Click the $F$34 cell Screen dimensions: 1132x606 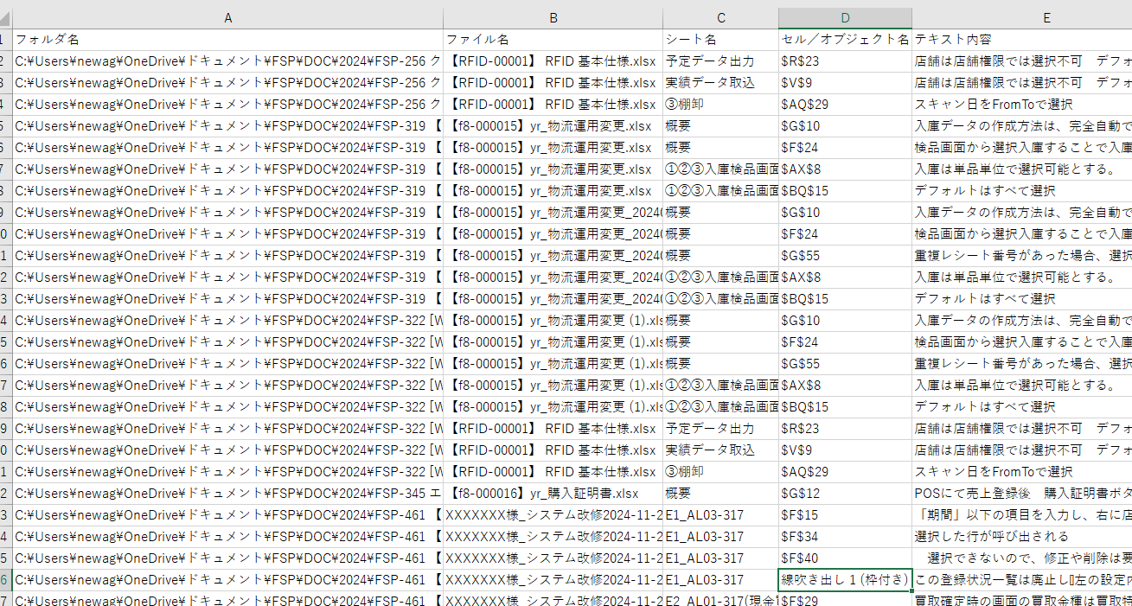(846, 537)
